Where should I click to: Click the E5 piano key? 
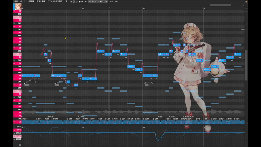point(17,42)
